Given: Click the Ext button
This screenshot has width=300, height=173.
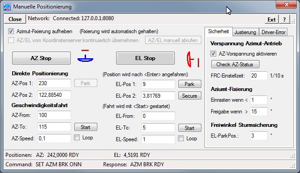Looking at the screenshot, I should [x=272, y=19].
